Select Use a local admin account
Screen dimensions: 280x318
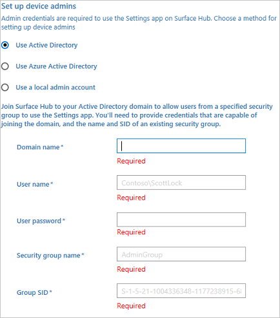(x=5, y=88)
